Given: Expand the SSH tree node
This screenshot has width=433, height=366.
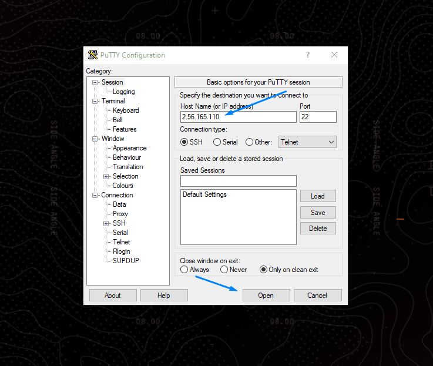Looking at the screenshot, I should 106,223.
